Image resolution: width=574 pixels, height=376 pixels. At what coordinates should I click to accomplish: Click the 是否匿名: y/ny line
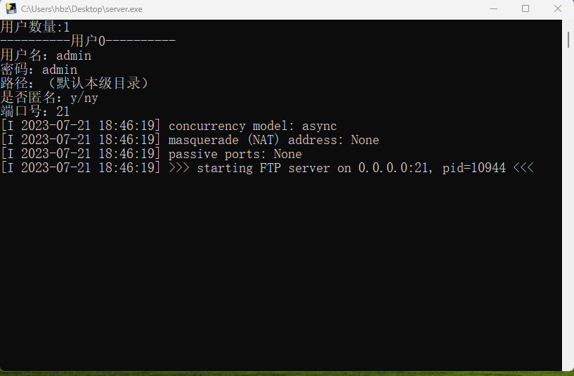point(49,98)
